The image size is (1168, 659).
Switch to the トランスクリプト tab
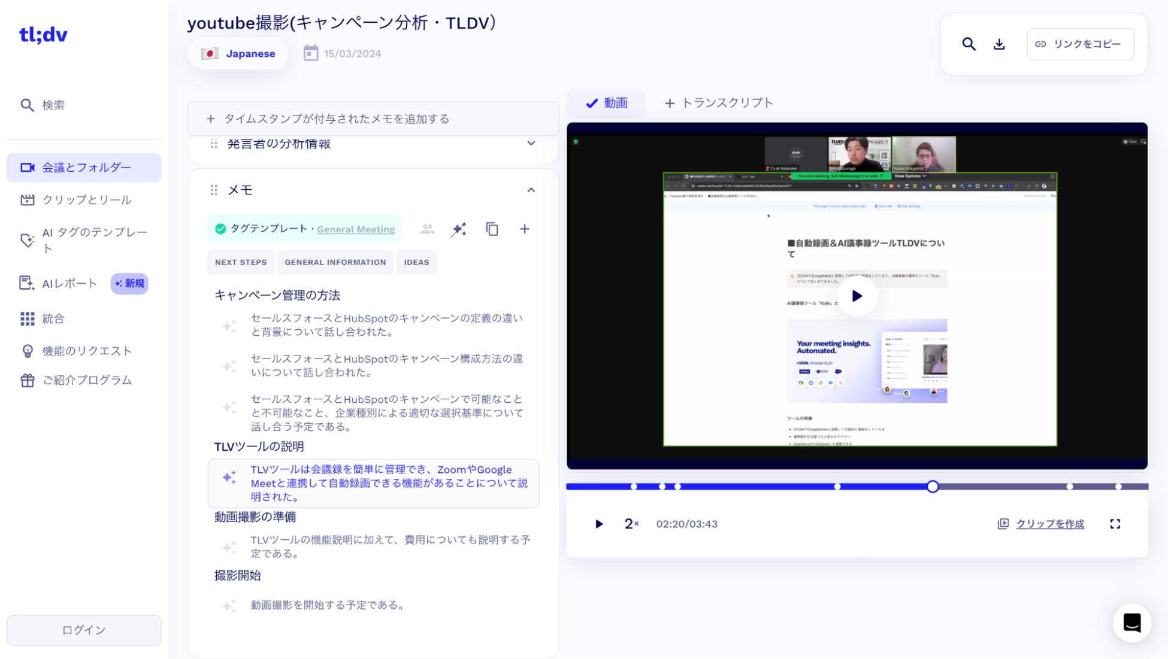coord(719,103)
